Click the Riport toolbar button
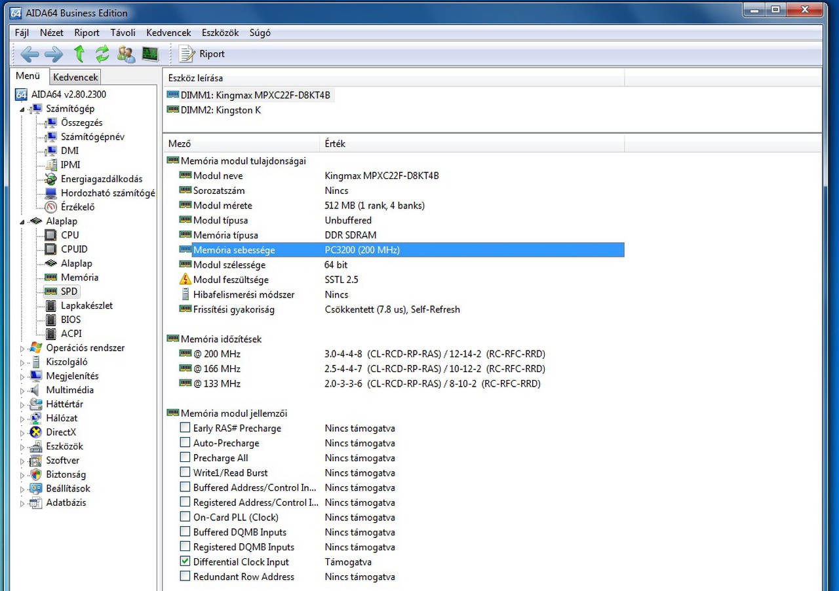839x591 pixels. pos(203,54)
